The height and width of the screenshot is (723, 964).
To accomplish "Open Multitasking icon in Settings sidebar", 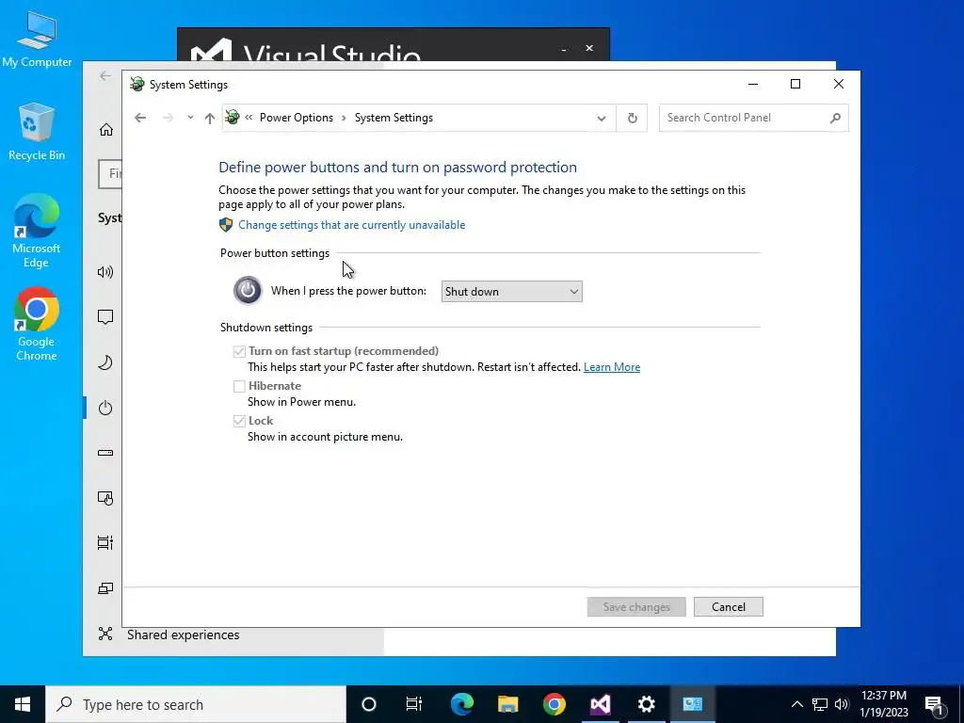I will [105, 543].
